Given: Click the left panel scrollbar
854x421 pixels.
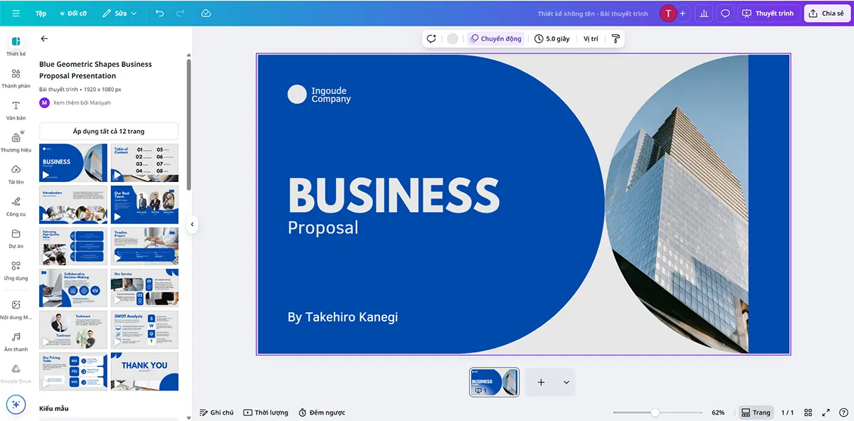Looking at the screenshot, I should tap(189, 124).
